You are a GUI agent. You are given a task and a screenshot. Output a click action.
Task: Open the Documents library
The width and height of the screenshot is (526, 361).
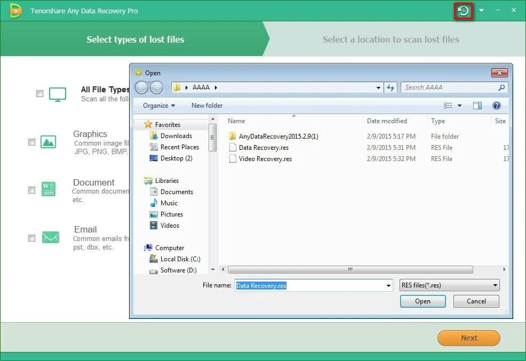pos(177,192)
